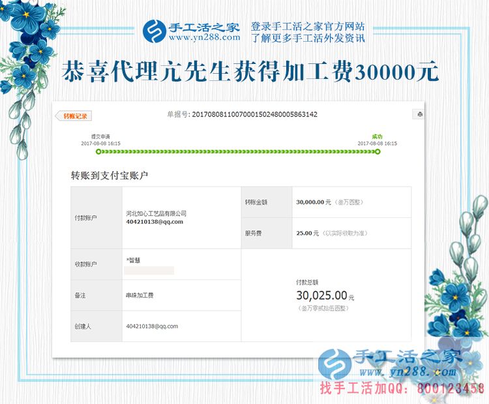Viewport: 489px width, 404px height.
Task: Click the success time 2017-08-08 16:15 under 成功
Action: coord(378,144)
